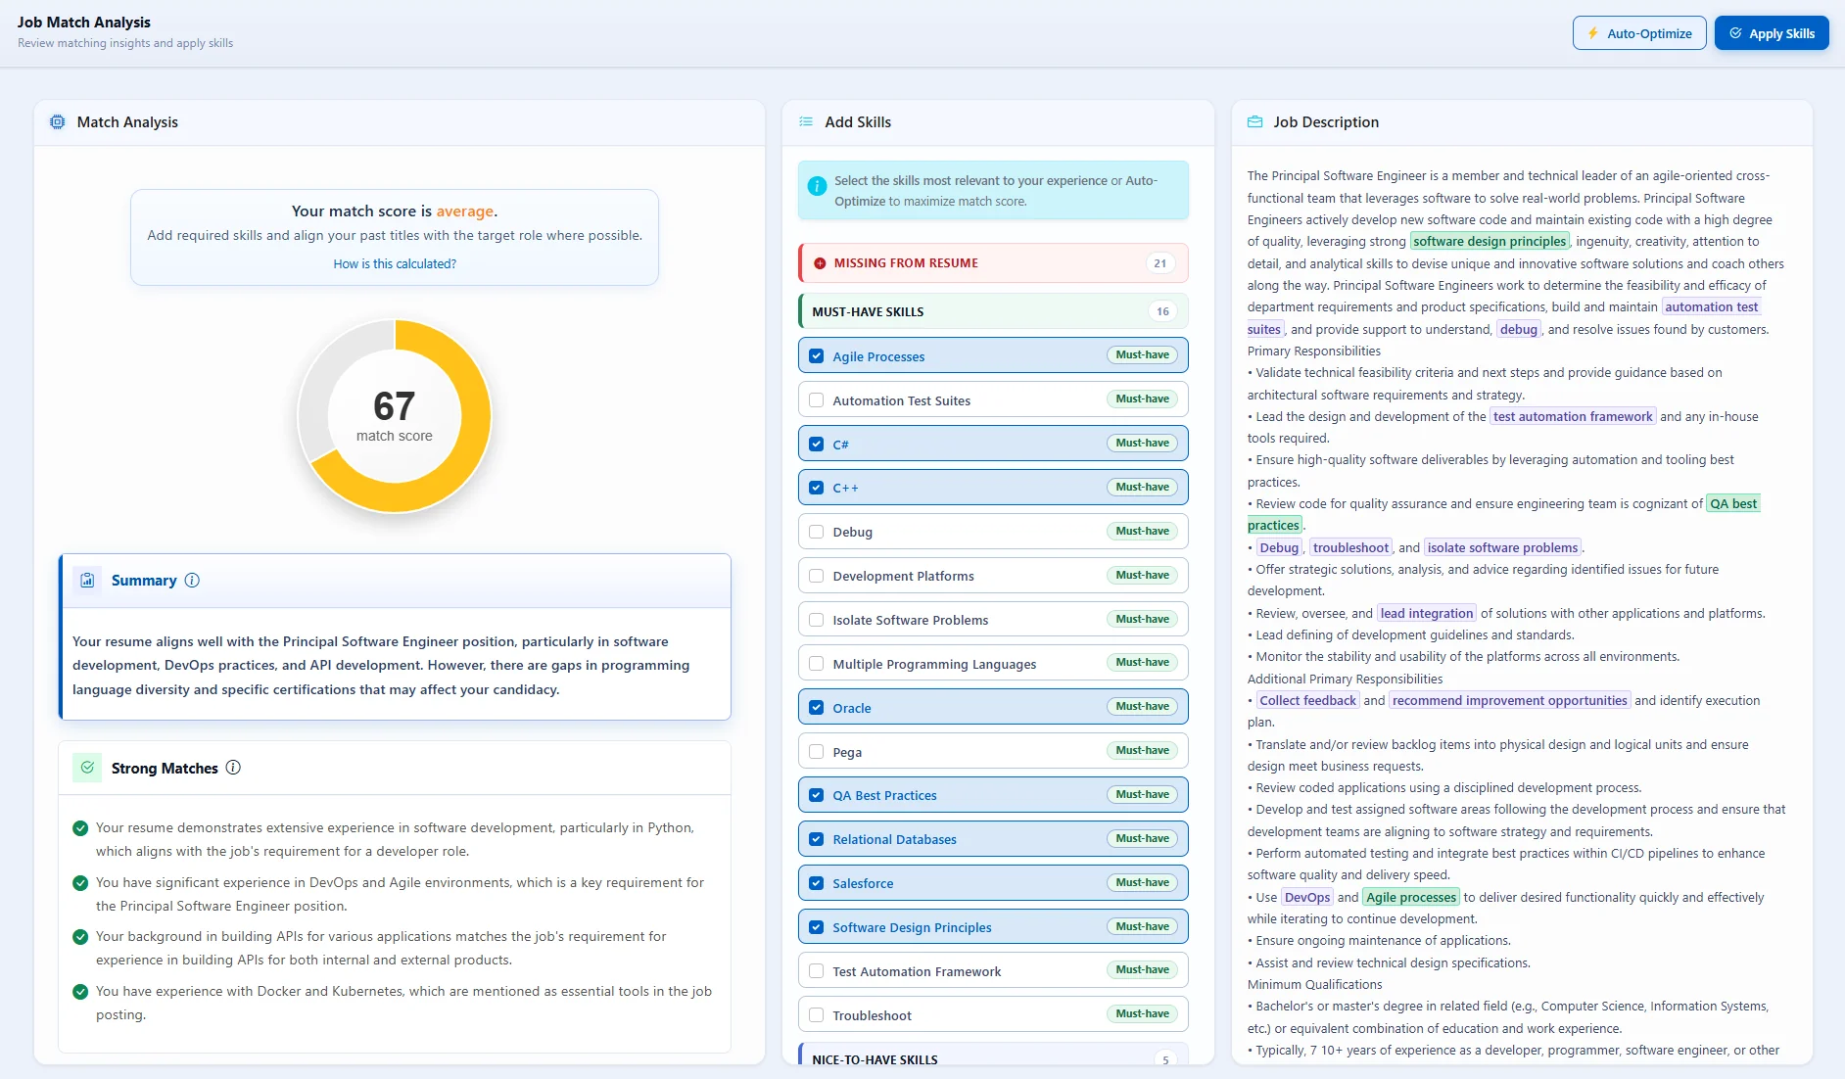Click highlighted 'Collect feedback' phrase
This screenshot has height=1079, width=1845.
1307,701
